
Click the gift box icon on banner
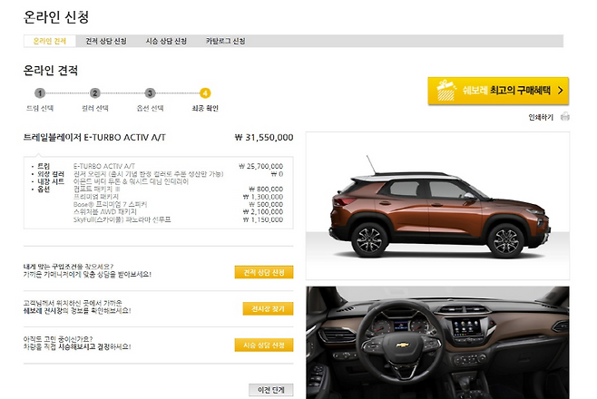tap(445, 90)
